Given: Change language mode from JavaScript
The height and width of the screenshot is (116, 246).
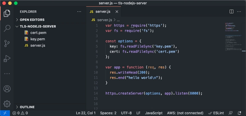Looking at the screenshot, I should (154, 113).
